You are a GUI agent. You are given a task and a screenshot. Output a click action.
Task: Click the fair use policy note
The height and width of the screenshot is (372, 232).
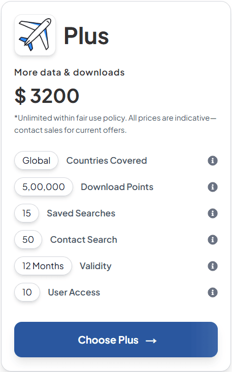click(115, 124)
